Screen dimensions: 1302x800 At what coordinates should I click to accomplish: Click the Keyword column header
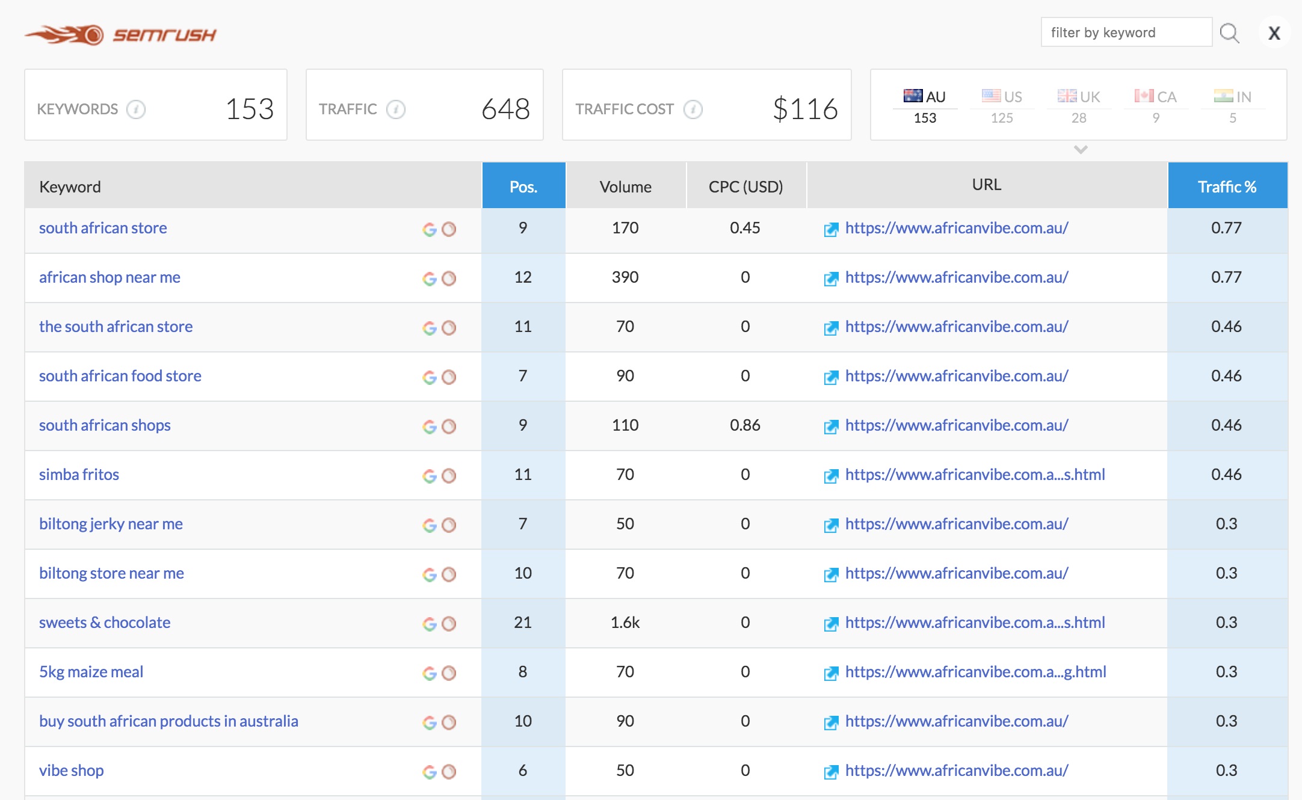[x=253, y=186]
